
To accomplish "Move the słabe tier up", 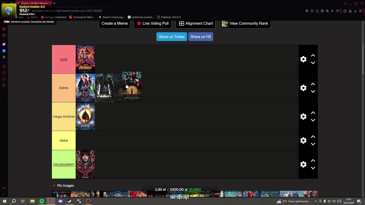I will (x=313, y=137).
